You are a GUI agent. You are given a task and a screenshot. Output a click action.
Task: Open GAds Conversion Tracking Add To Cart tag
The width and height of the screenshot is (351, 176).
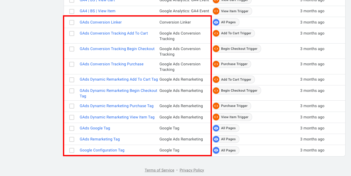point(114,33)
